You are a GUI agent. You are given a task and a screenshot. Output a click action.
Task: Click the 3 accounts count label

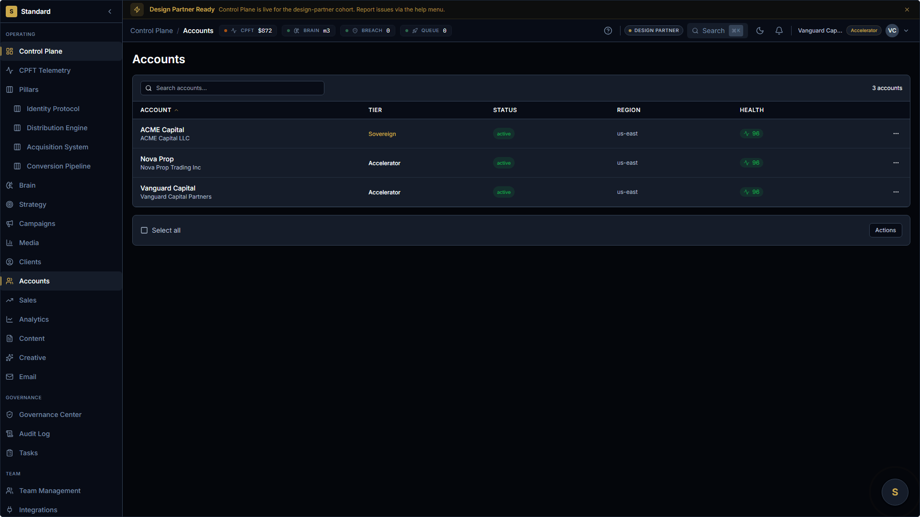[887, 88]
